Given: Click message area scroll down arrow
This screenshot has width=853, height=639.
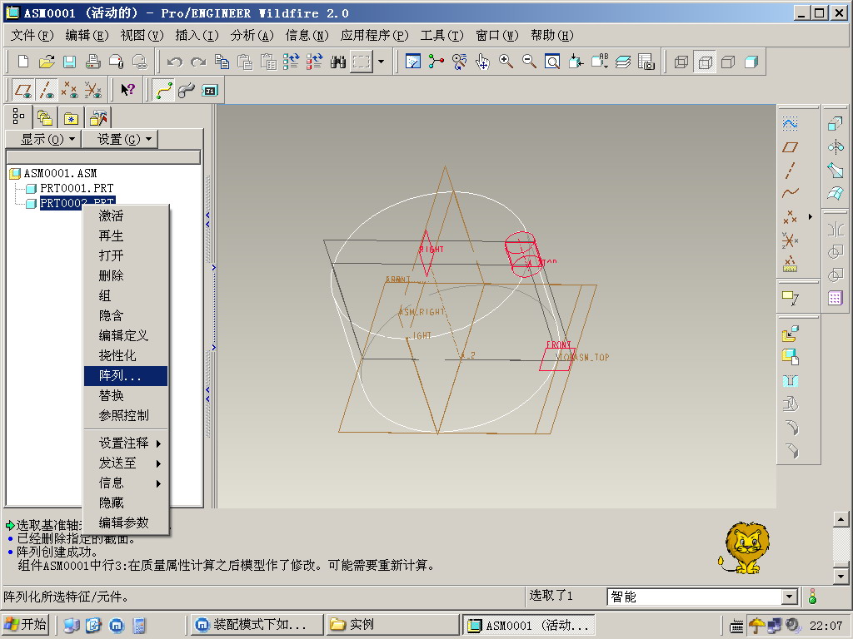Looking at the screenshot, I should tap(841, 576).
